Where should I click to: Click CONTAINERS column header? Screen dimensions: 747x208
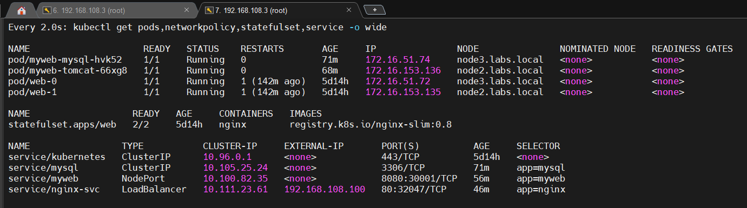246,113
